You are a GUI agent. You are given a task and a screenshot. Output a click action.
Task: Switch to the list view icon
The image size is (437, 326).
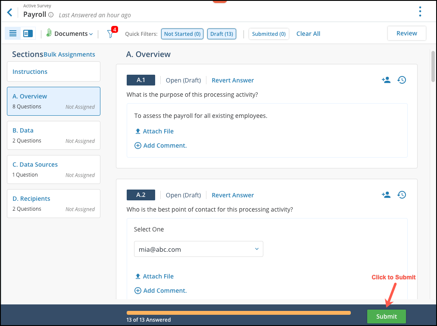tap(13, 34)
